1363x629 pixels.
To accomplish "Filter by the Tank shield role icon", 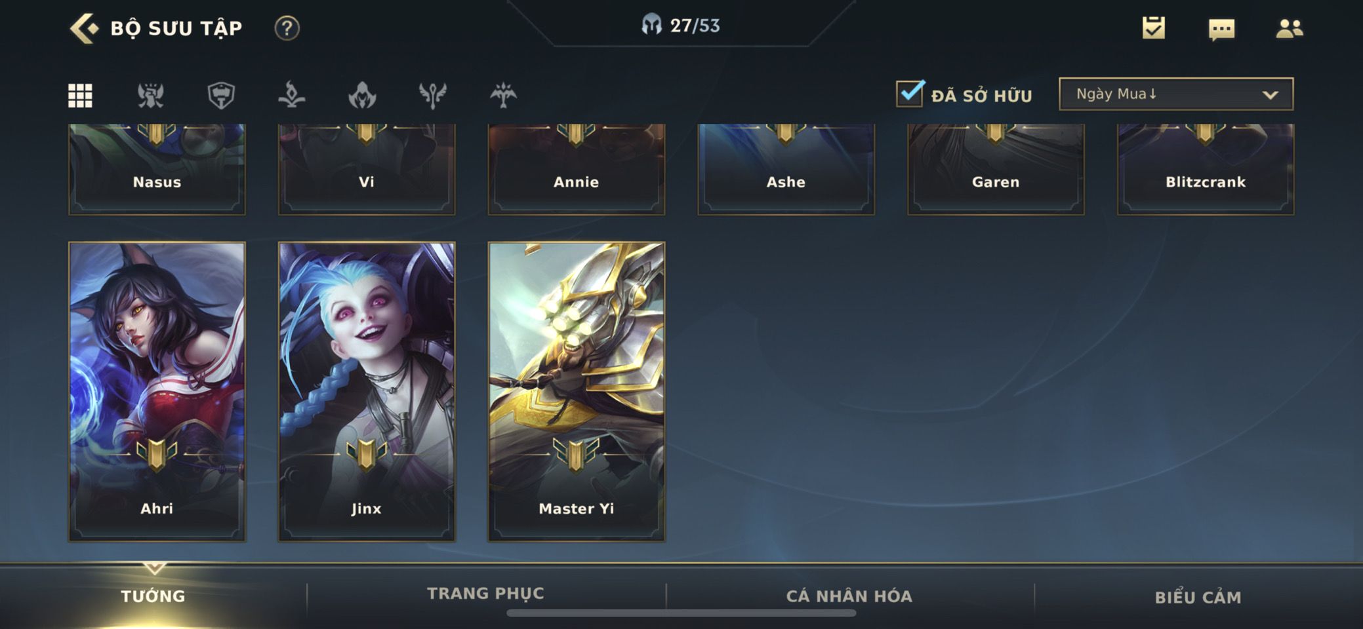I will coord(221,96).
